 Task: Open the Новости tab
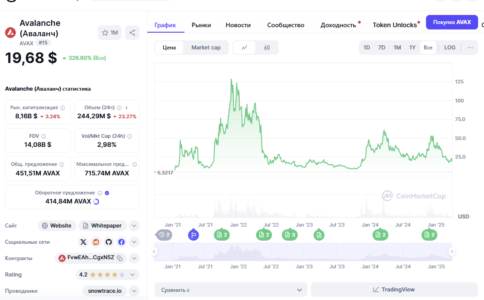(238, 25)
